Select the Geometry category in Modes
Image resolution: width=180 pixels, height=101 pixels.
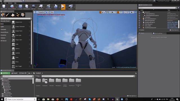(3, 35)
